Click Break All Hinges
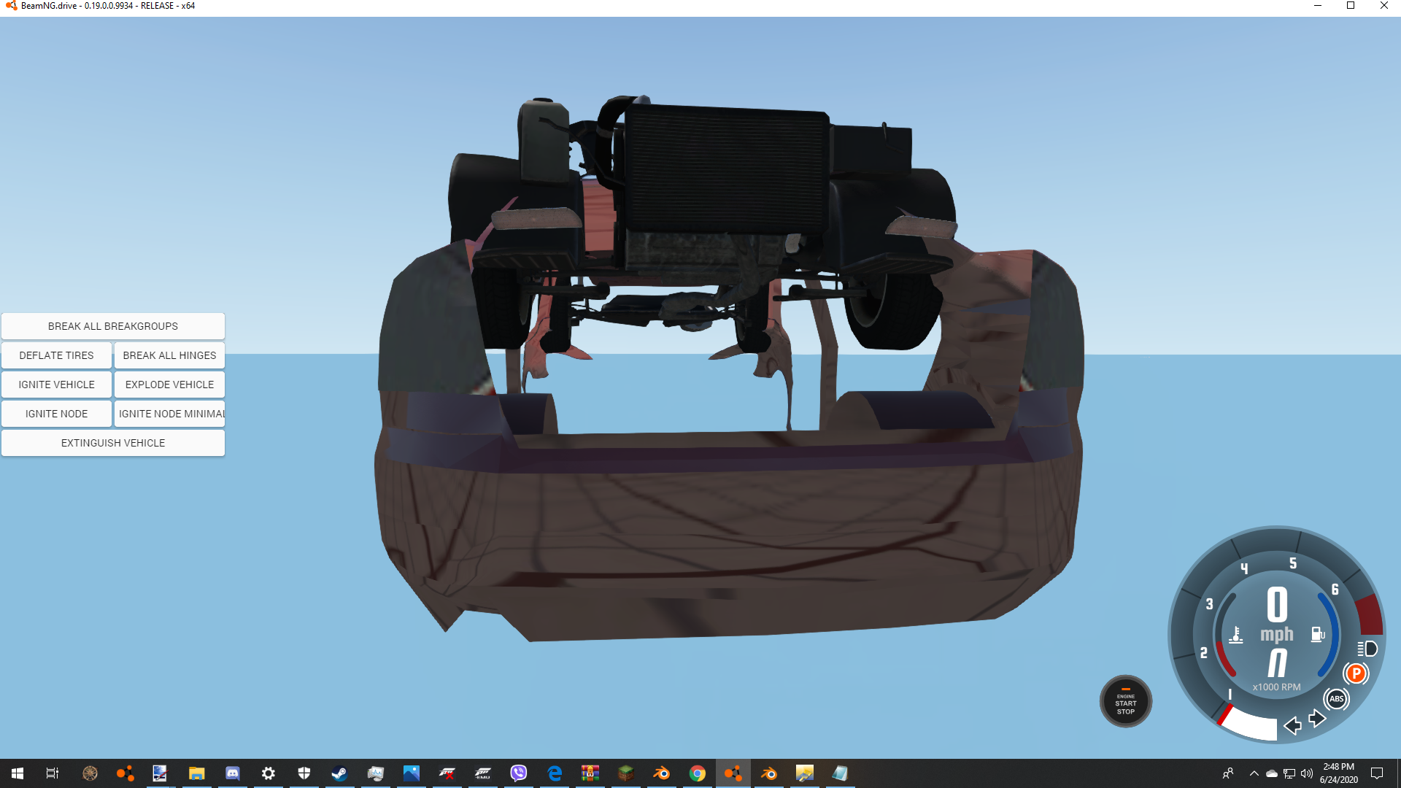Screen dimensions: 1401x788 coord(169,355)
